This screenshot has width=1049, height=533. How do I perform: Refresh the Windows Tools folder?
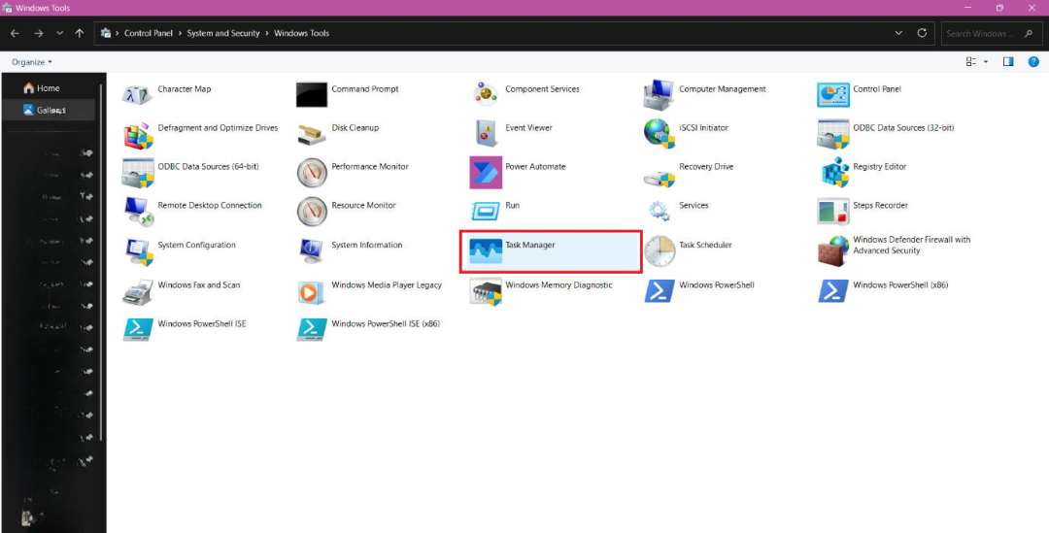(x=922, y=33)
